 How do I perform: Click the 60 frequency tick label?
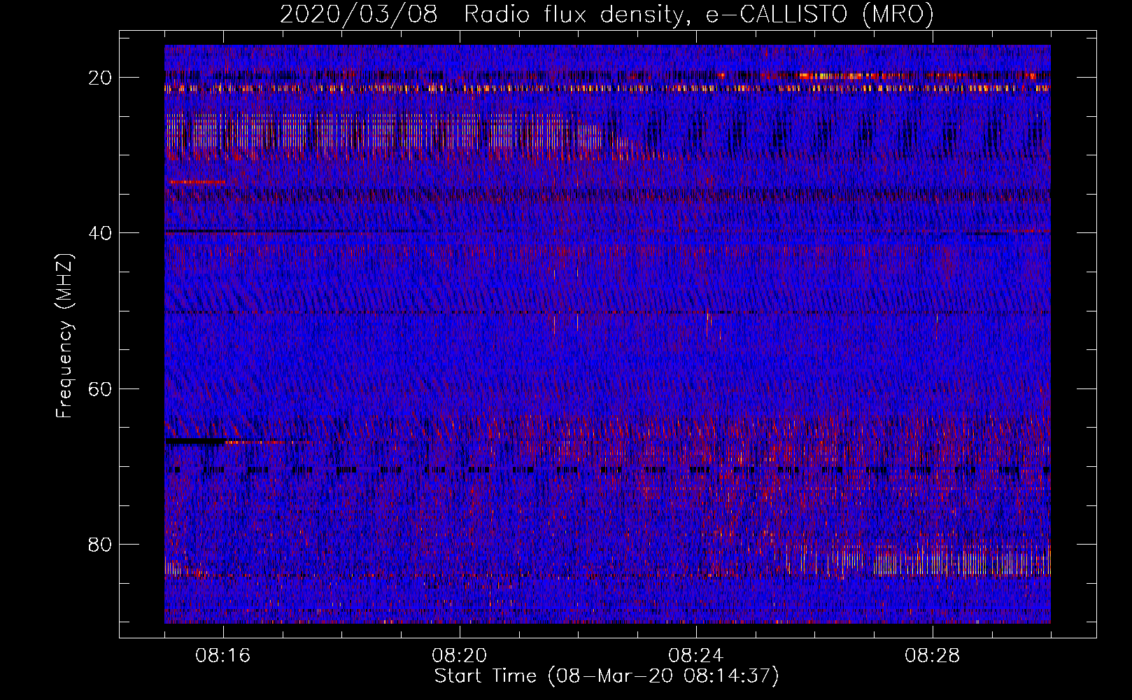tap(101, 388)
